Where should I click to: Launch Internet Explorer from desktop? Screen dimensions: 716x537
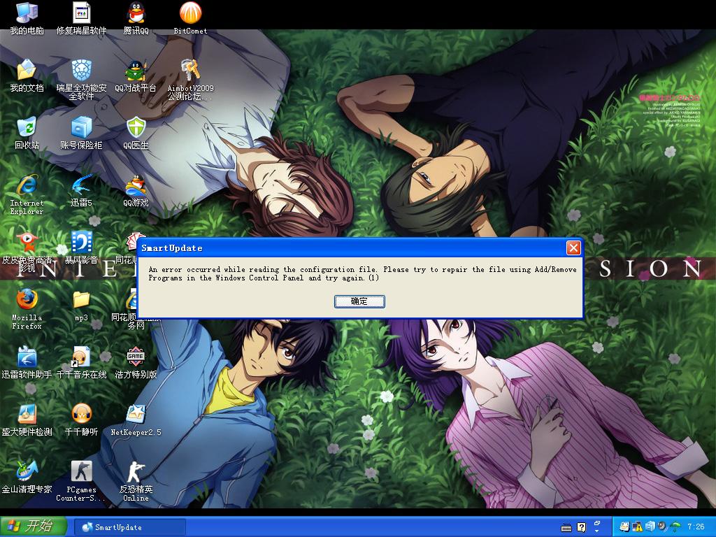[27, 194]
